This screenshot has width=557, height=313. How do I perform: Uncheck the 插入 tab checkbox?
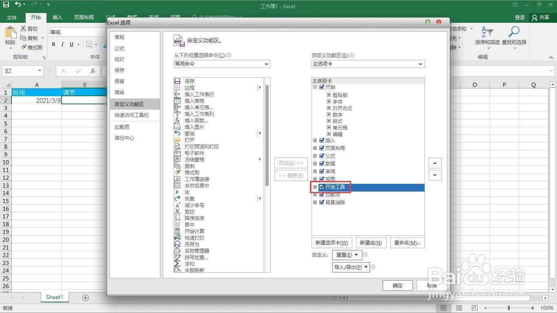322,141
